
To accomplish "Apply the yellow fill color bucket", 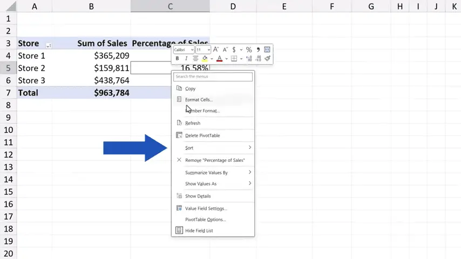I will [x=205, y=59].
